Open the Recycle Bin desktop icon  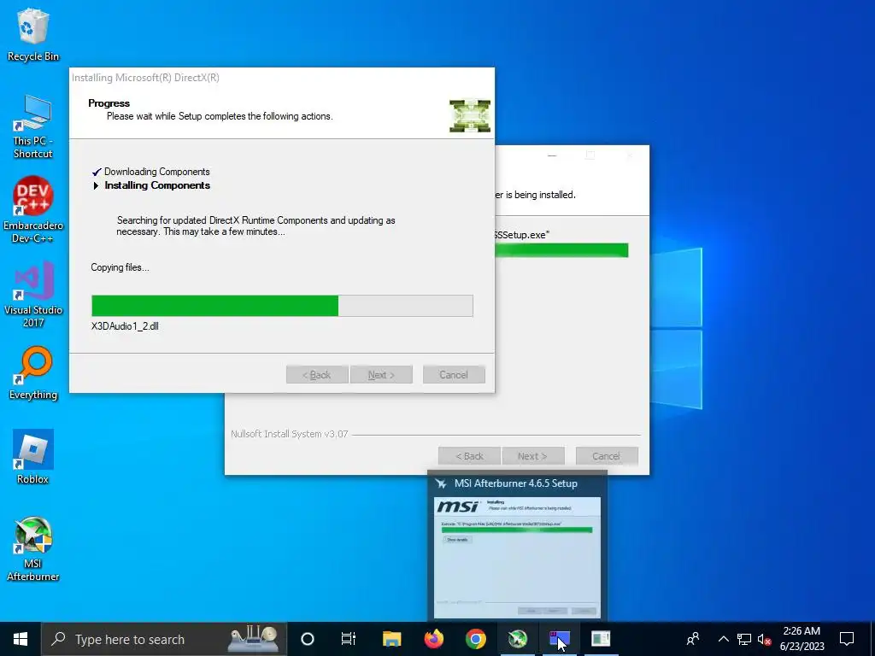pyautogui.click(x=33, y=34)
